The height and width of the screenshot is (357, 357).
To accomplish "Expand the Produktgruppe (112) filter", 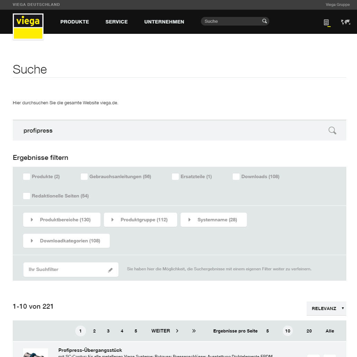I will [141, 220].
